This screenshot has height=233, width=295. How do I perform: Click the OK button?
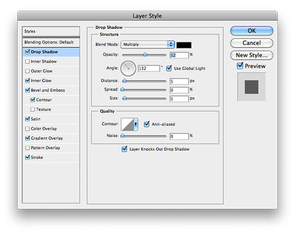click(x=251, y=31)
